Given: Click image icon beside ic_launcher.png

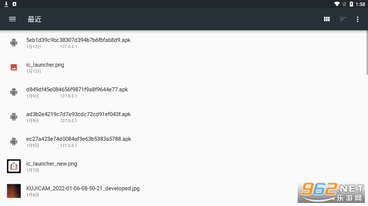Looking at the screenshot, I should tap(14, 68).
